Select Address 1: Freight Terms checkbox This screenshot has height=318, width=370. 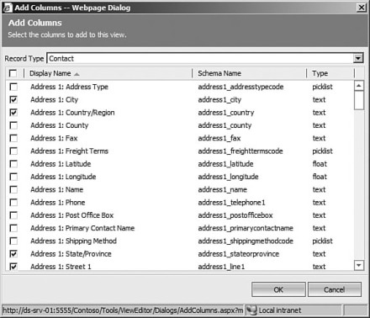tap(13, 151)
